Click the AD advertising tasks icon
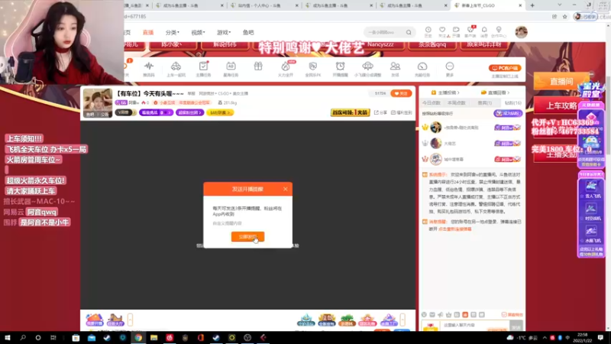 231,68
